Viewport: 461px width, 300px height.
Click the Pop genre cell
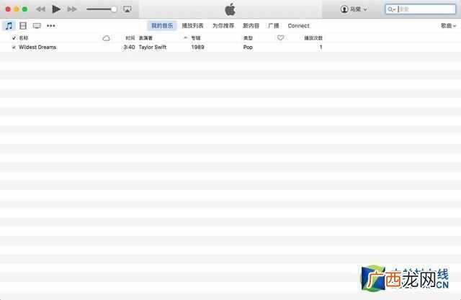pyautogui.click(x=248, y=47)
